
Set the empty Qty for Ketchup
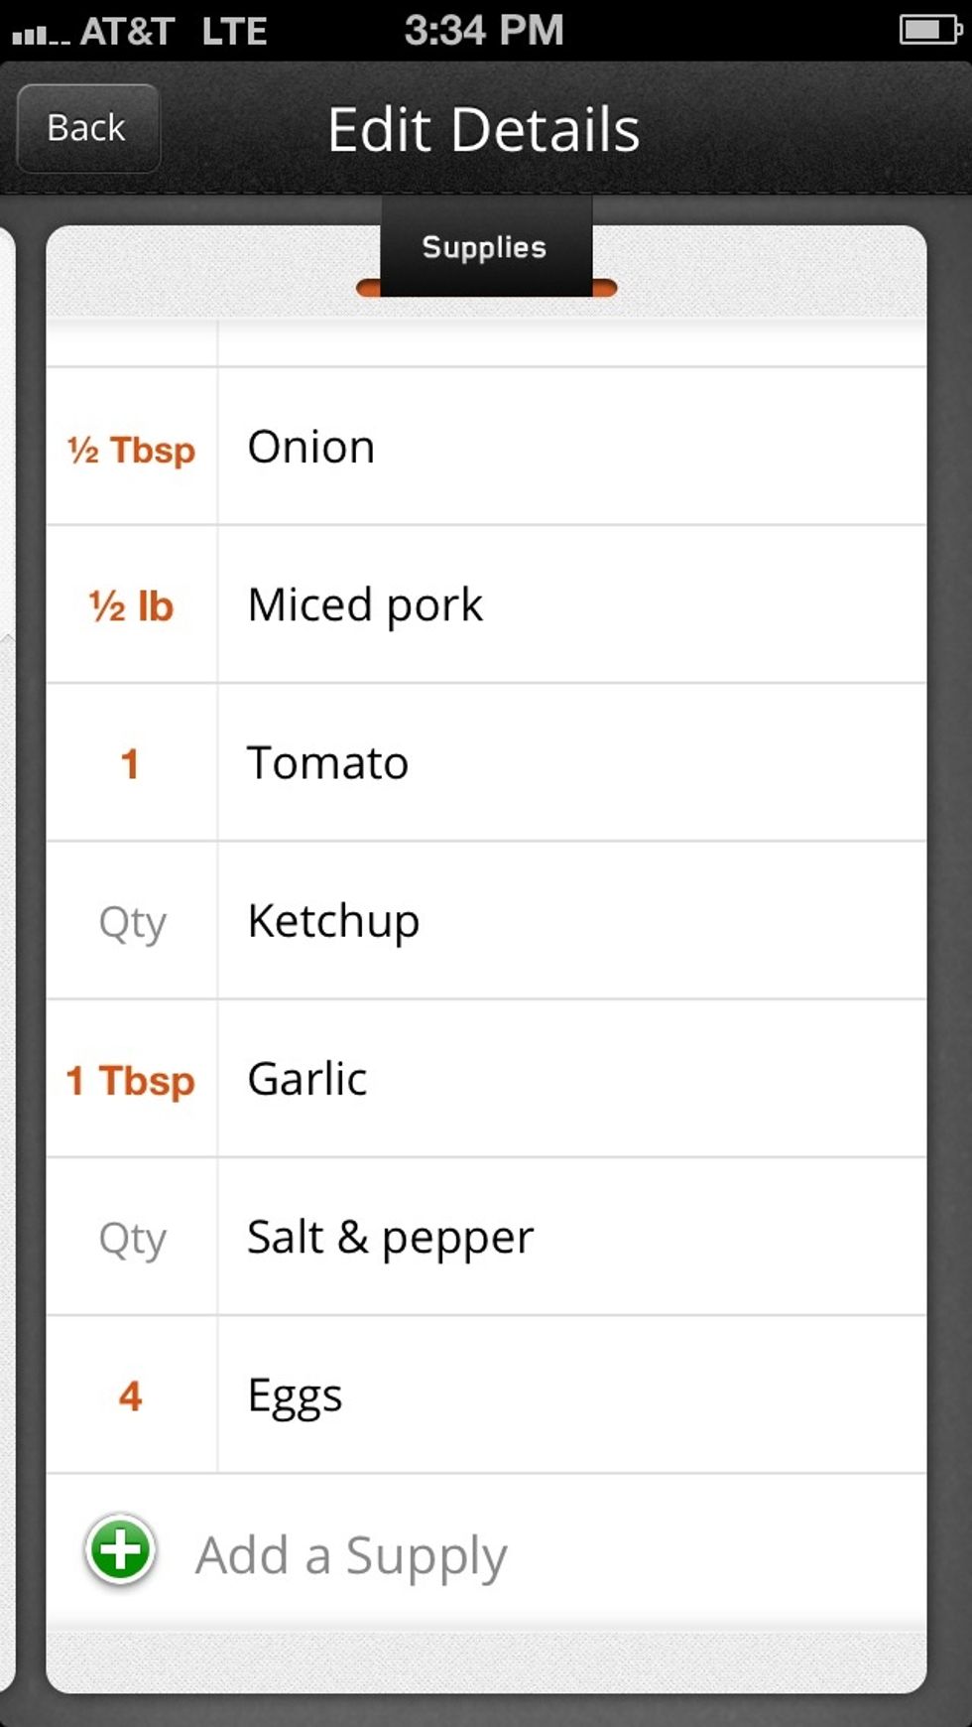(132, 923)
